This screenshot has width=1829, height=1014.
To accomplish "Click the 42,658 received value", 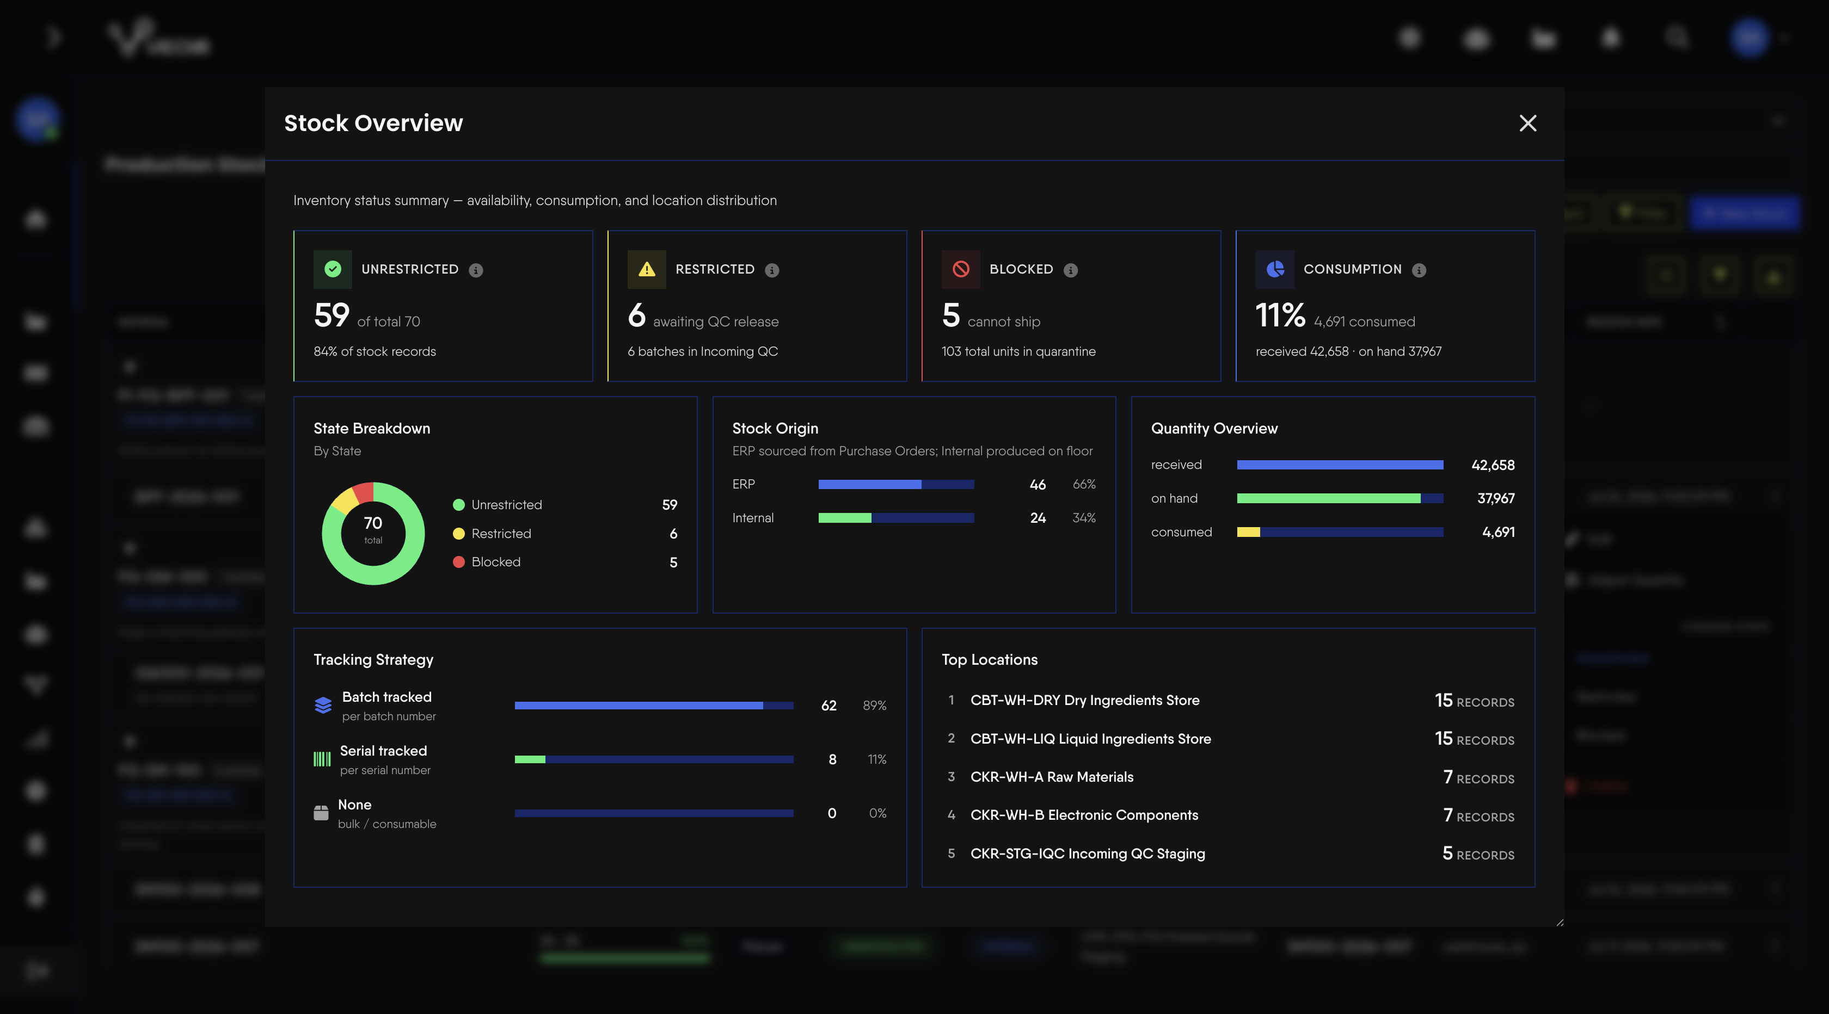I will tap(1493, 466).
